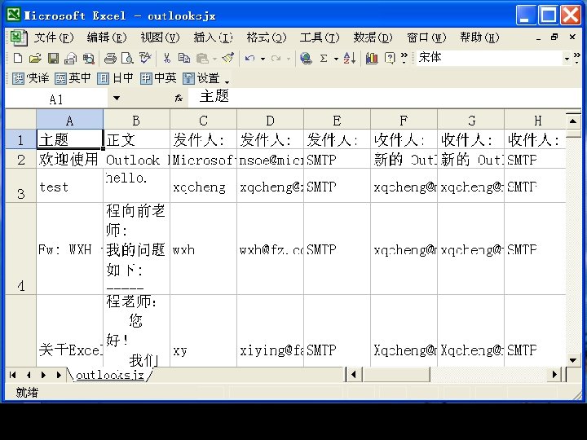Click the AutoSum sigma icon
This screenshot has height=440, width=587.
[x=324, y=59]
